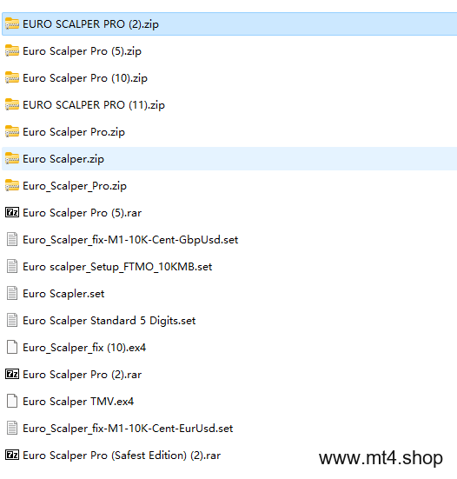Click the document icon of Euro Scapler.set

pos(12,293)
